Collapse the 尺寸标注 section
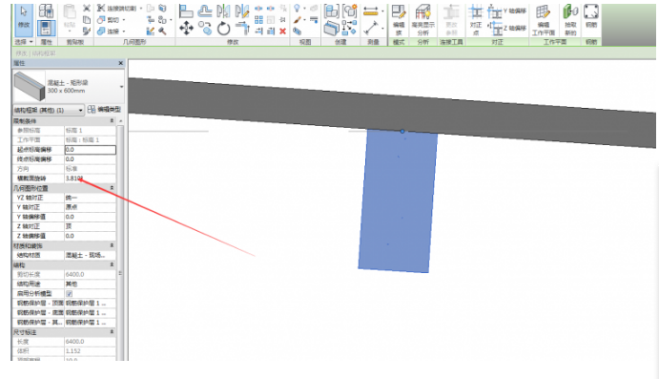The height and width of the screenshot is (379, 659). (112, 332)
